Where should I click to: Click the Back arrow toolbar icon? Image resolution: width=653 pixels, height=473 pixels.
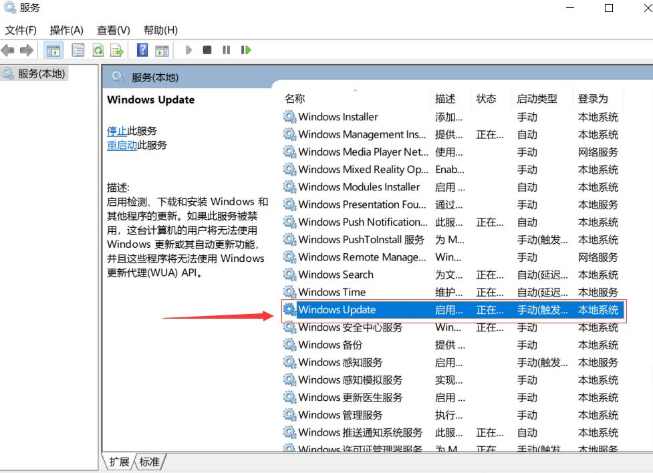click(x=8, y=50)
